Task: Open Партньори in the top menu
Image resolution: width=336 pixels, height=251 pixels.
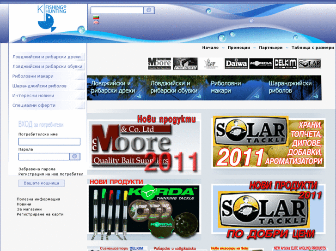Action: coord(271,47)
